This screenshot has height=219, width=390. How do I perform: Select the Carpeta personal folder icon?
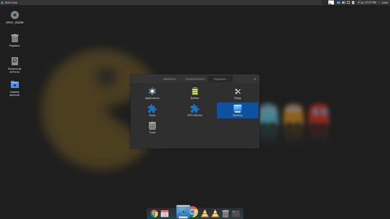pyautogui.click(x=15, y=88)
